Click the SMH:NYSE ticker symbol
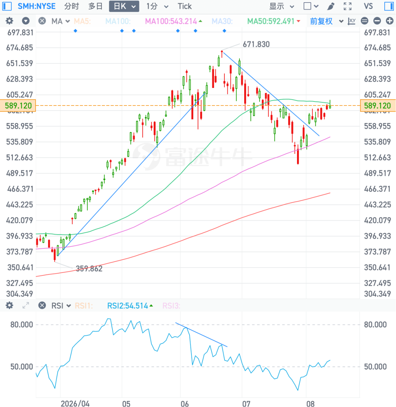396x407 pixels. [x=37, y=6]
